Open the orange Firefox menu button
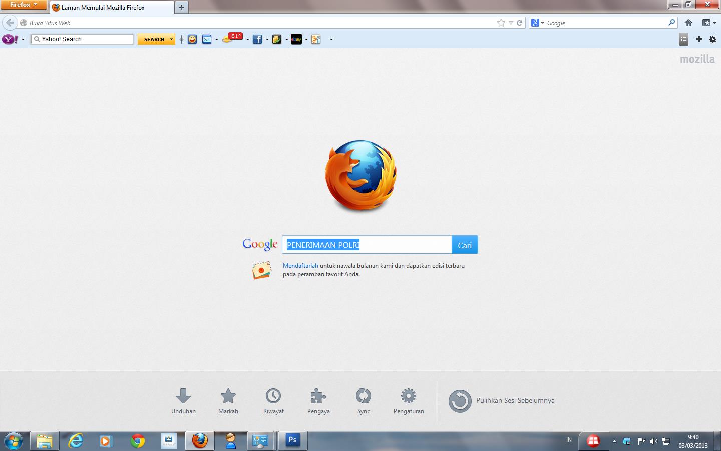Screen dimensions: 721x451 (24, 5)
